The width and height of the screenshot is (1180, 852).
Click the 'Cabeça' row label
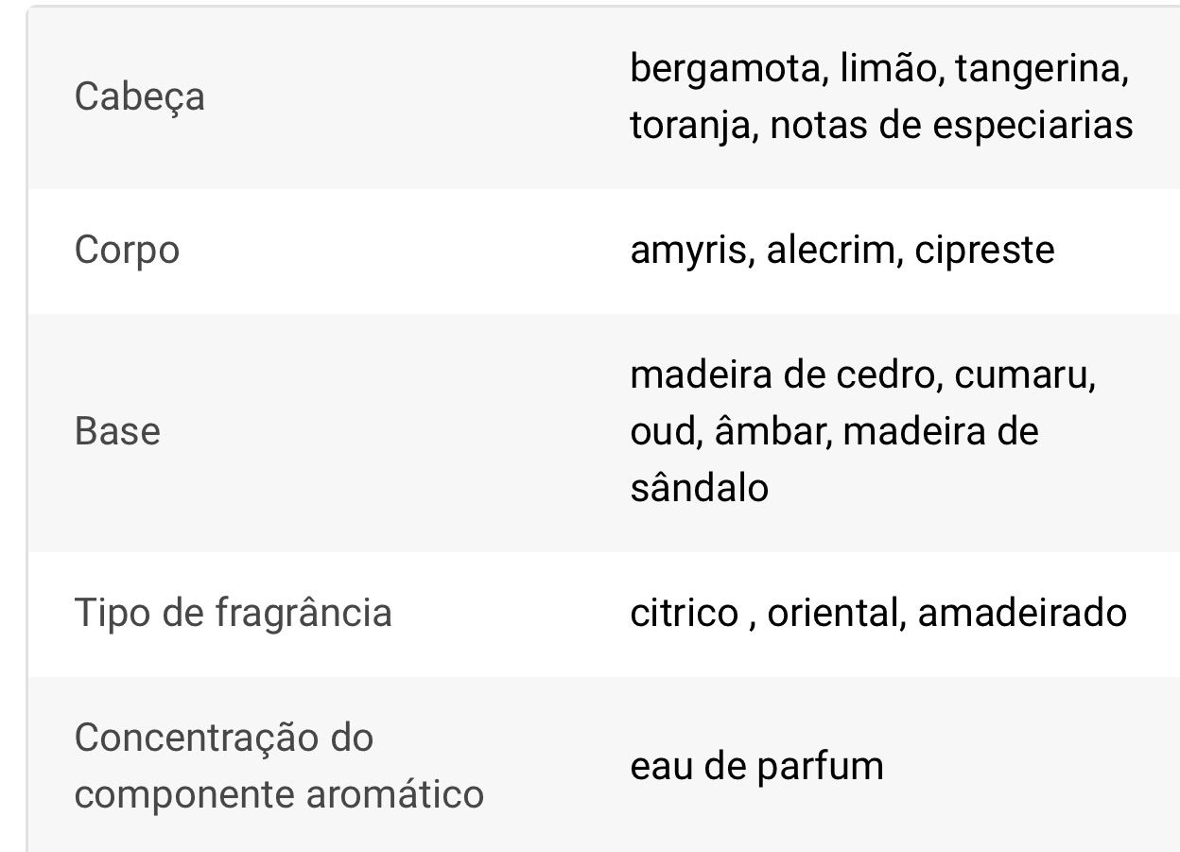coord(139,97)
